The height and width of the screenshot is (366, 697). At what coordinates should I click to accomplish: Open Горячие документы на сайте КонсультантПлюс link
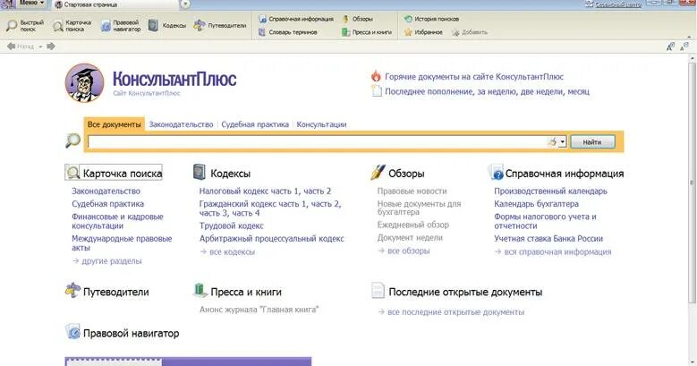point(474,76)
